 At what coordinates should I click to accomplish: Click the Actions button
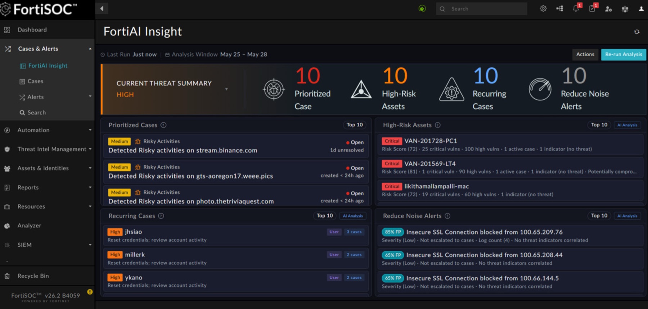tap(585, 54)
